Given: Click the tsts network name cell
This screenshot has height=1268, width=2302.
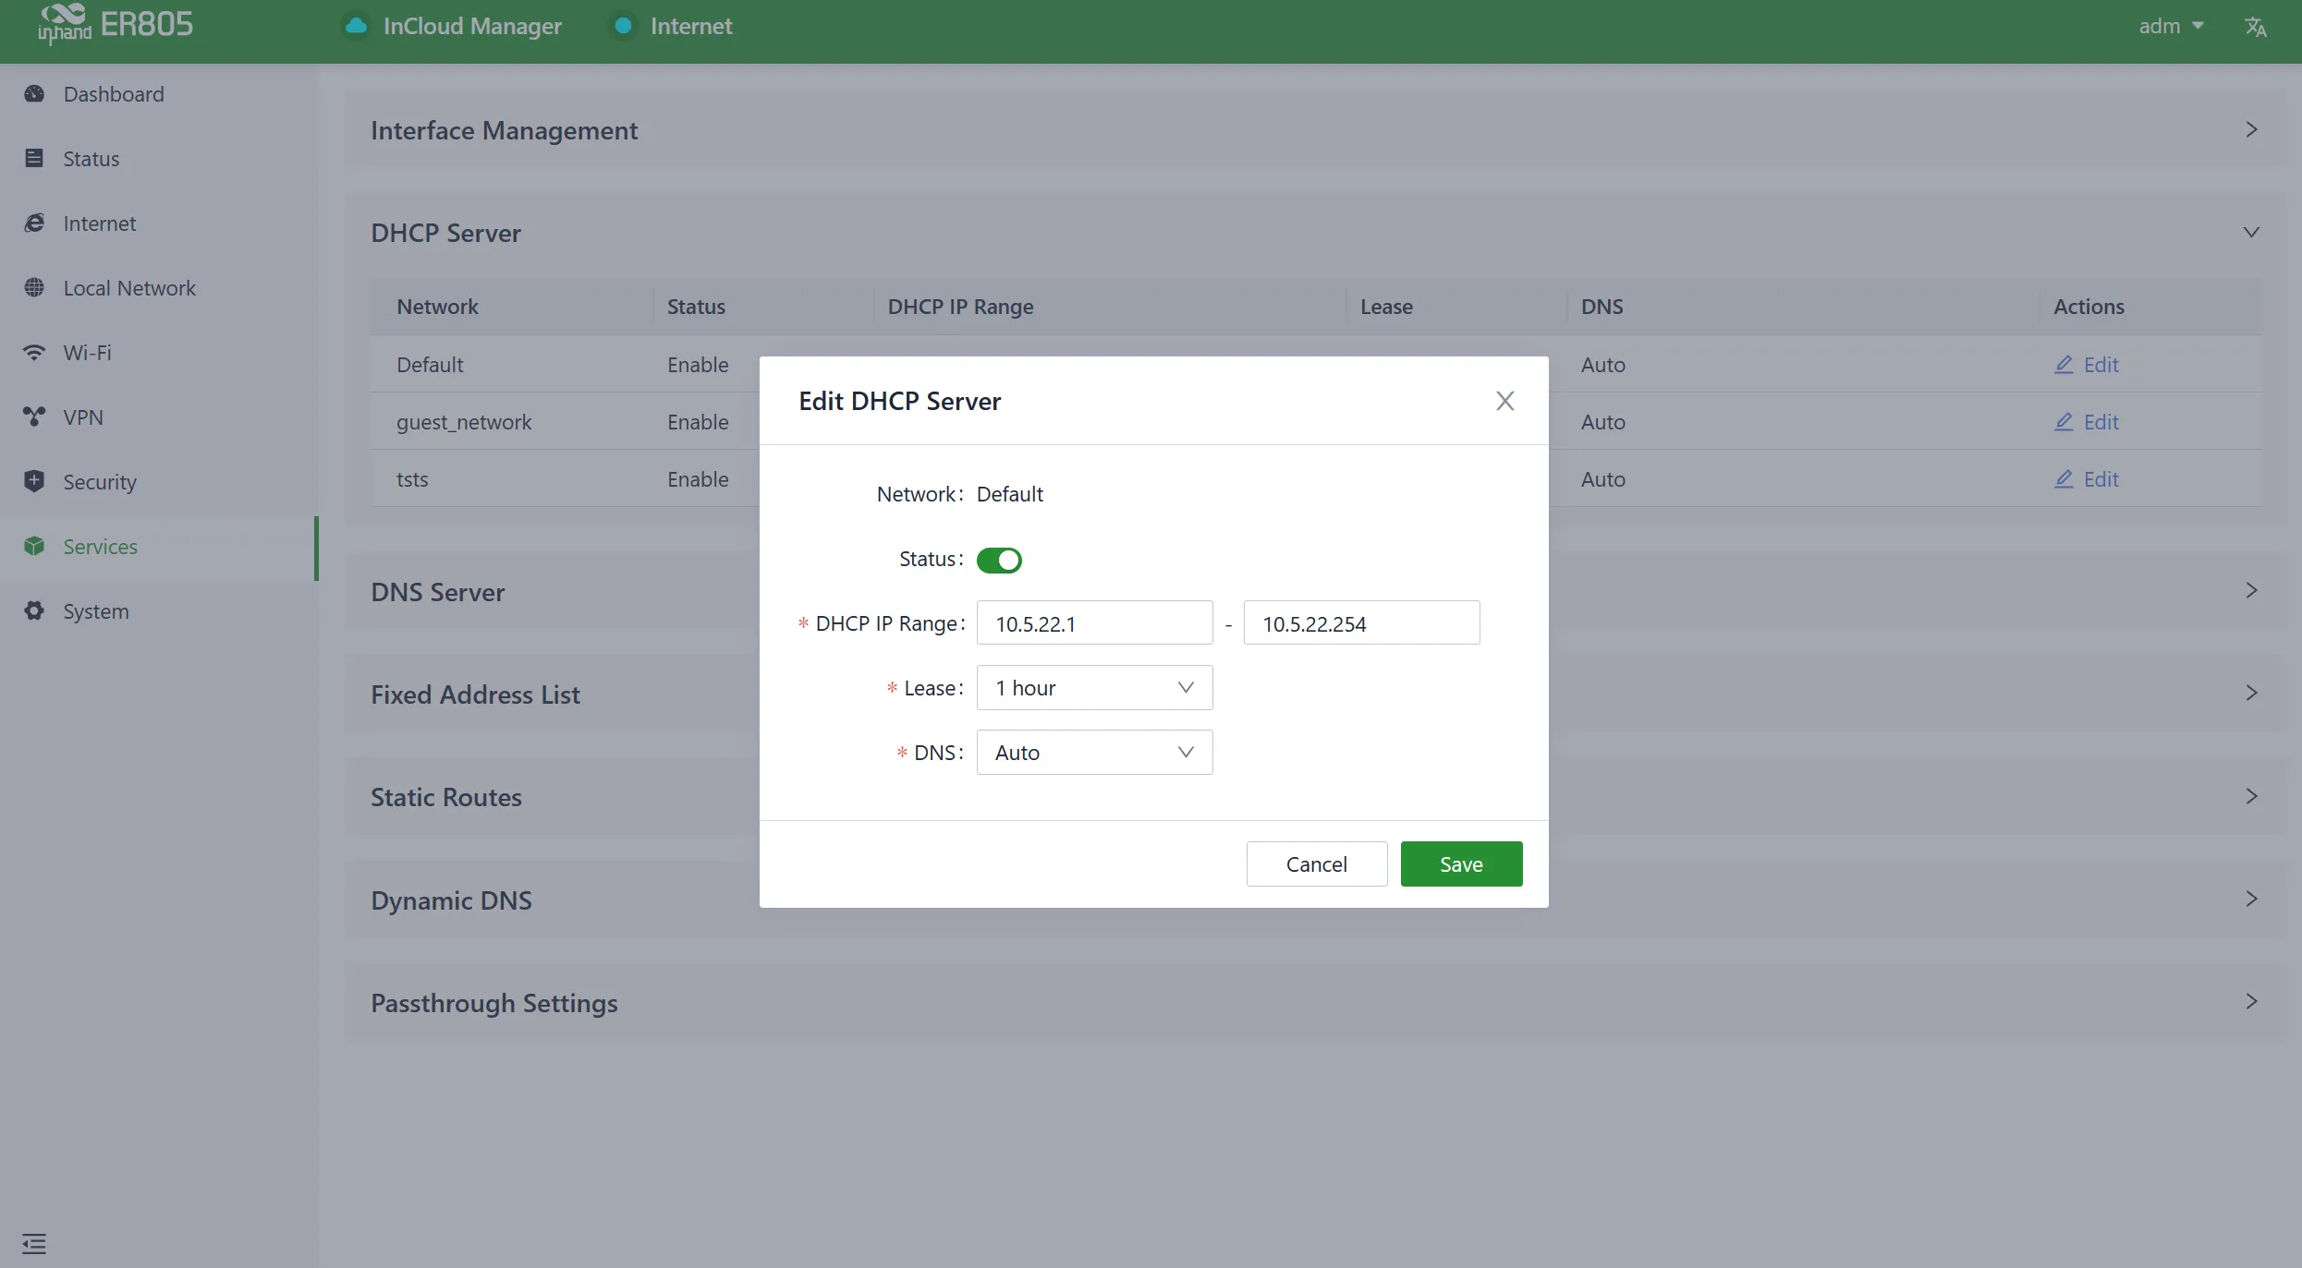Looking at the screenshot, I should tap(412, 479).
